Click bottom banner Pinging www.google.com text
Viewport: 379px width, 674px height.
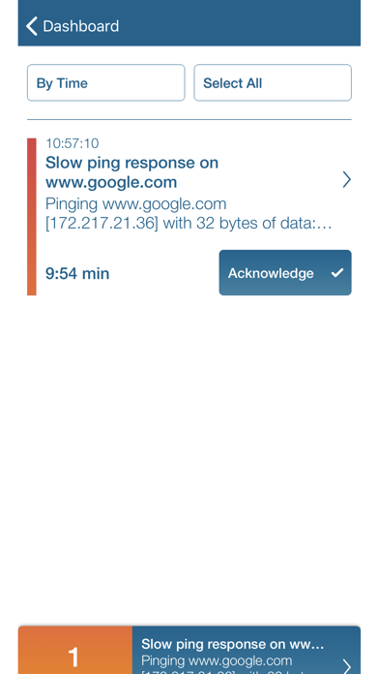click(x=217, y=660)
